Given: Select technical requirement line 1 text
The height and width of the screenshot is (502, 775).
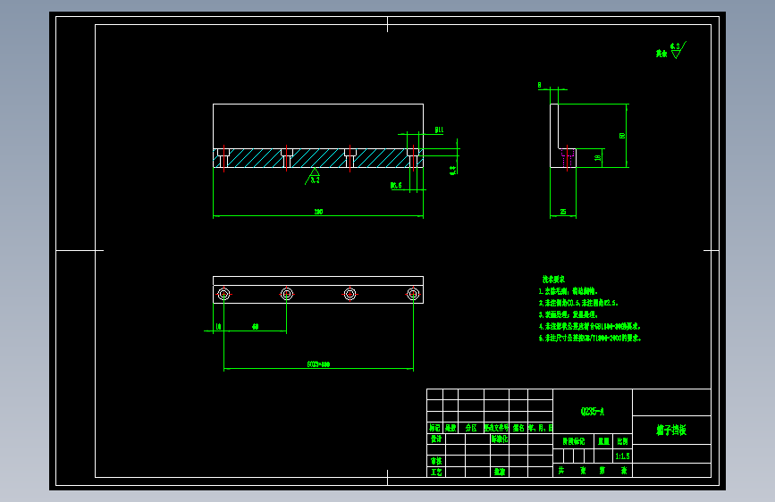Looking at the screenshot, I should coord(568,291).
